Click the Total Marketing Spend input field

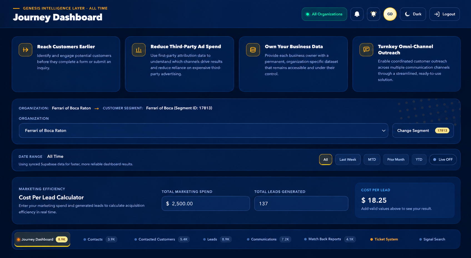[x=206, y=204]
